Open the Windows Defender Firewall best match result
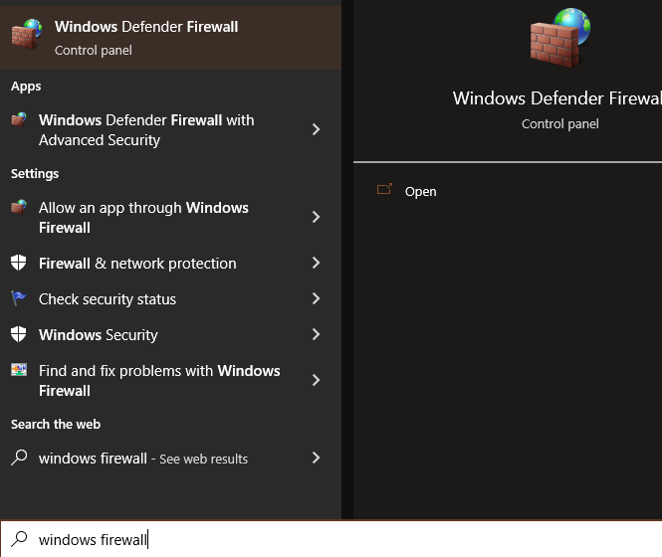 click(146, 36)
